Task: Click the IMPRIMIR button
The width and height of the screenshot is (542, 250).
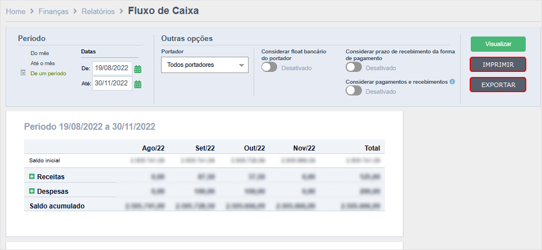Action: [498, 65]
